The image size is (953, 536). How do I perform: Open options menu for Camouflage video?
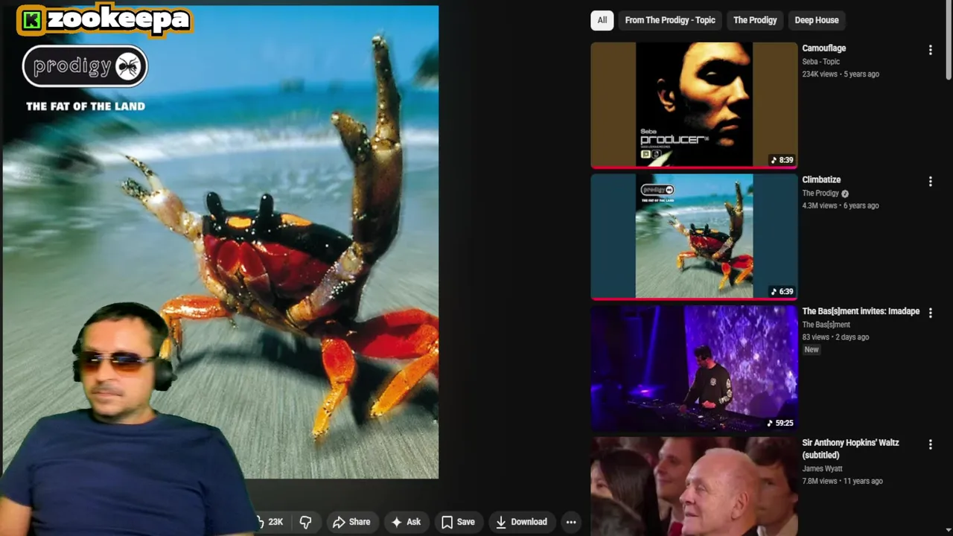930,50
